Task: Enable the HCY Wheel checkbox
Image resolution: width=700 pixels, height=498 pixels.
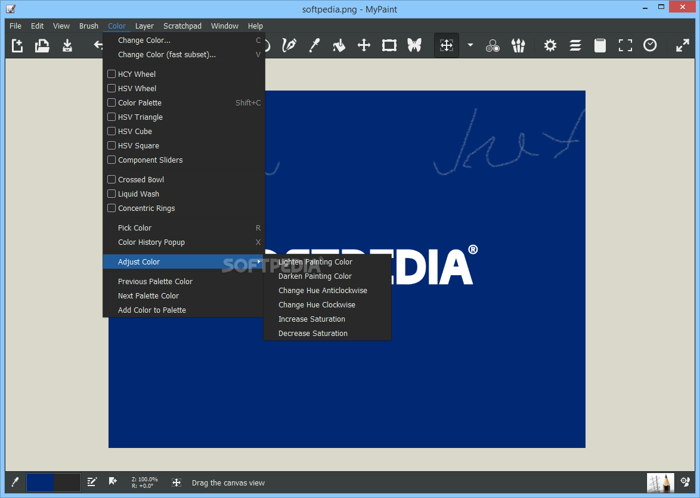Action: 111,74
